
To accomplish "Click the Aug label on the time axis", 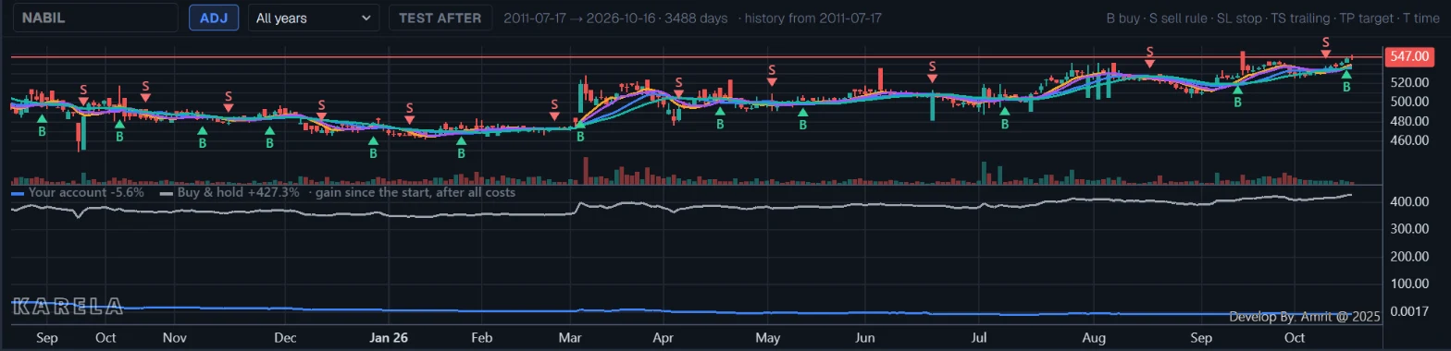I will click(x=1095, y=338).
